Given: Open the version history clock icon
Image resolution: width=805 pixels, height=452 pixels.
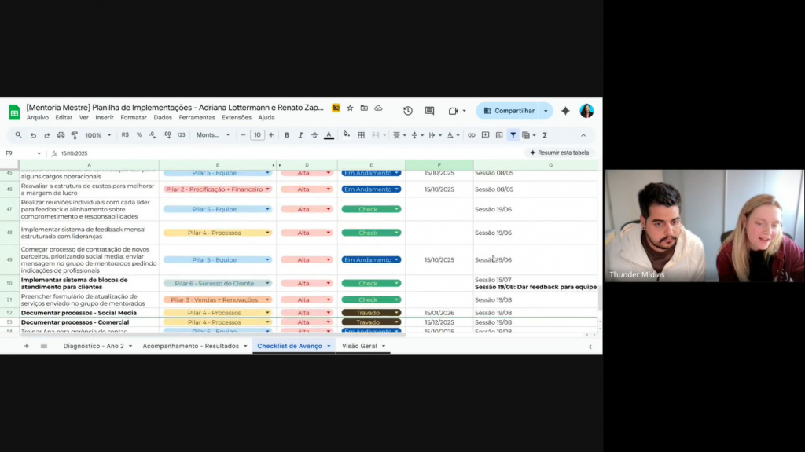Looking at the screenshot, I should pos(407,111).
